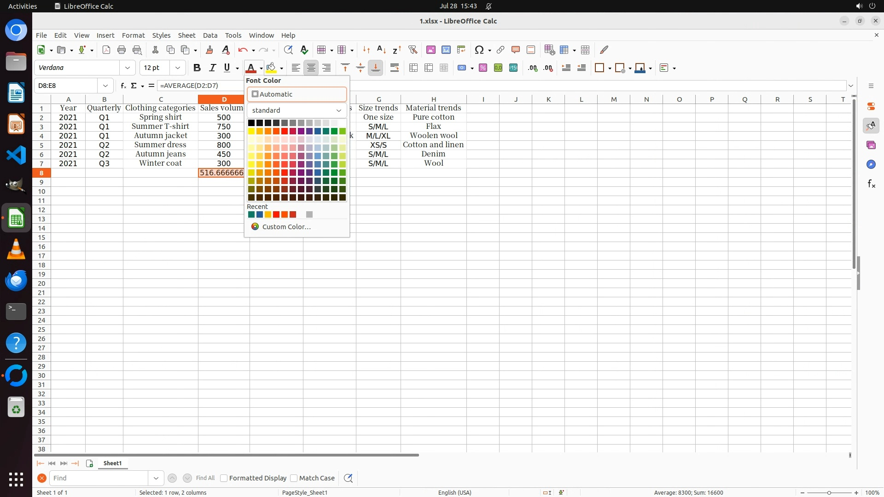
Task: Enable the Match Case checkbox
Action: point(294,478)
